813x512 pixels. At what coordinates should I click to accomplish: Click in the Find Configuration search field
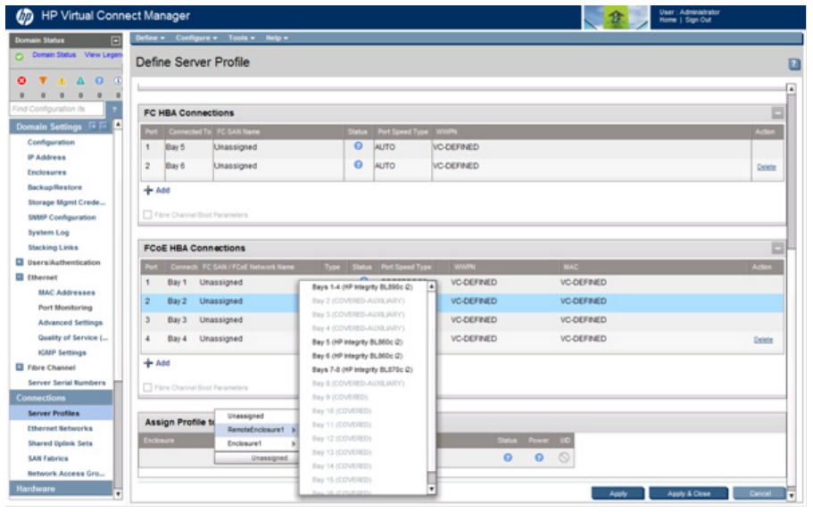[x=57, y=109]
